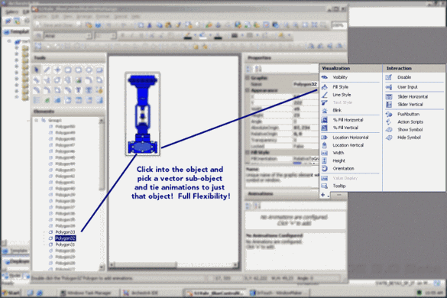Click the canvas horizontal scrollbar right arrow

click(x=235, y=265)
